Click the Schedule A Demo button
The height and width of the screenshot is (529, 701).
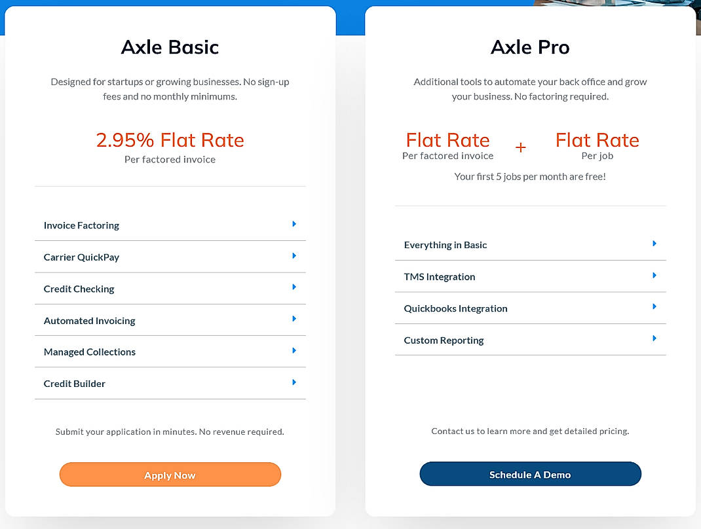click(x=530, y=474)
